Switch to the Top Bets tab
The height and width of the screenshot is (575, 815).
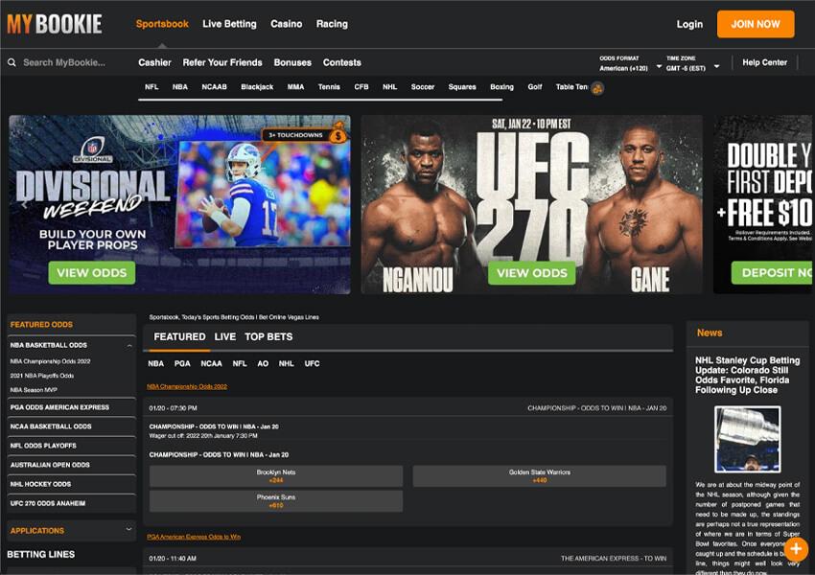click(x=268, y=337)
